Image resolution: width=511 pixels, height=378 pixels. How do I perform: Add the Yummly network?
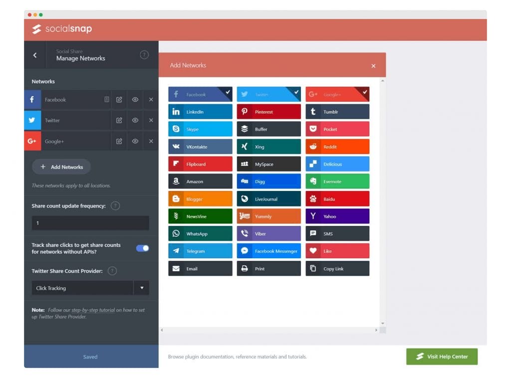tap(268, 216)
